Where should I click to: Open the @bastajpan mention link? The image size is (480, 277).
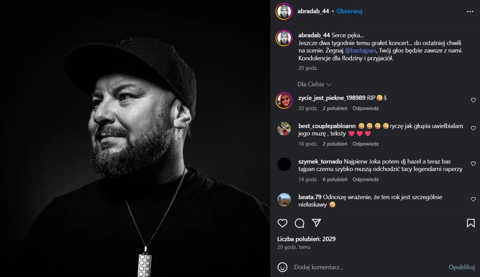click(x=360, y=51)
